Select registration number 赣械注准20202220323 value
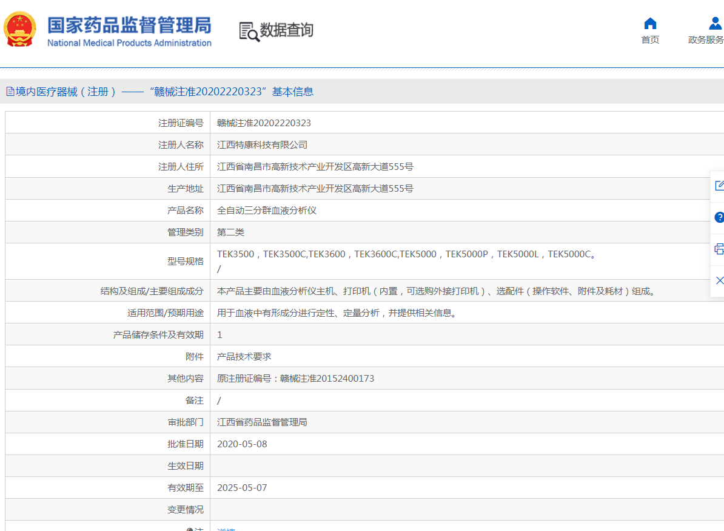Viewport: 724px width, 531px height. point(264,123)
